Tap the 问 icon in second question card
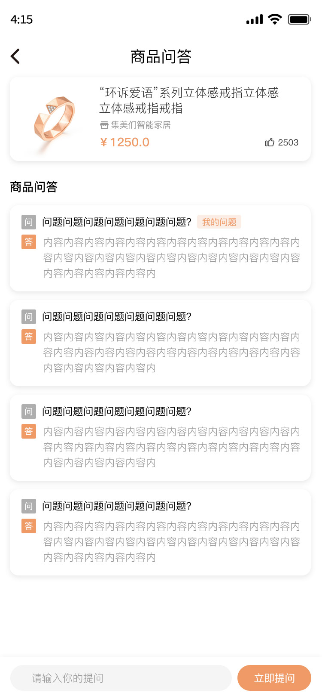The width and height of the screenshot is (322, 699). click(29, 317)
